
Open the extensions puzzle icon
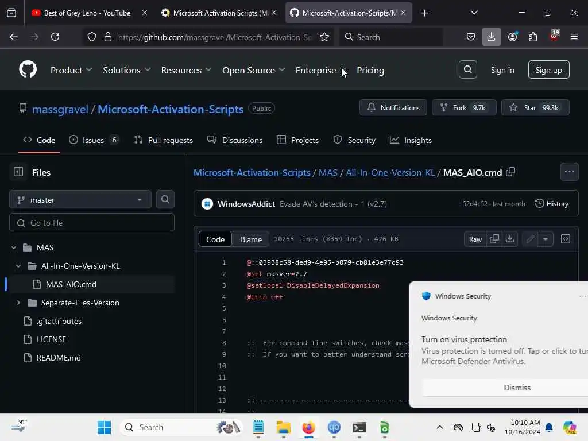[x=533, y=37]
